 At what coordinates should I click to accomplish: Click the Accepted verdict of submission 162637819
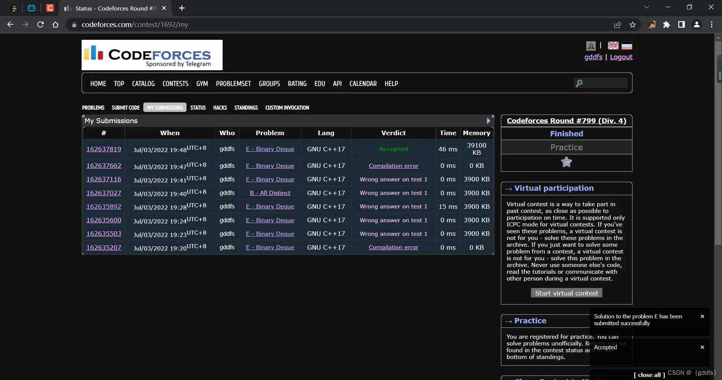tap(393, 149)
